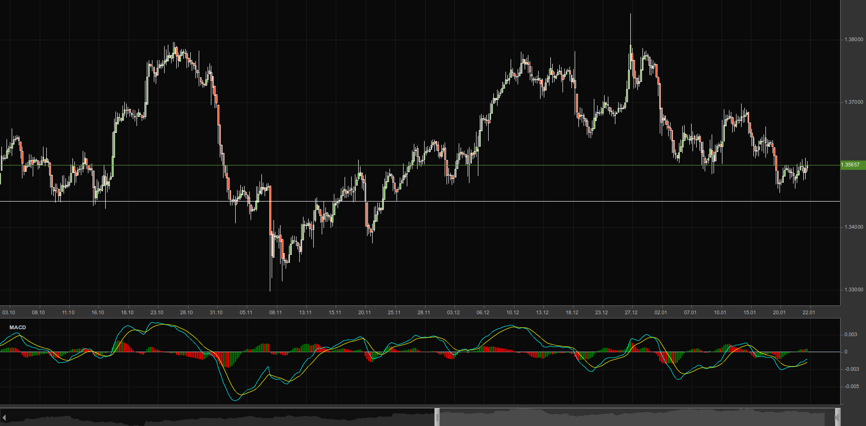
Task: Click the unselected left portion of the navigator
Action: tap(220, 417)
